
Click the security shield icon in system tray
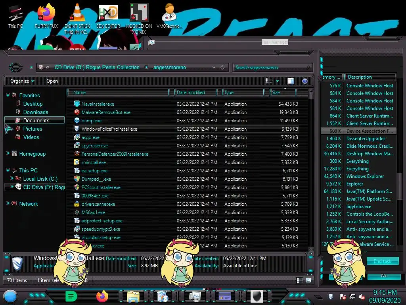click(331, 296)
